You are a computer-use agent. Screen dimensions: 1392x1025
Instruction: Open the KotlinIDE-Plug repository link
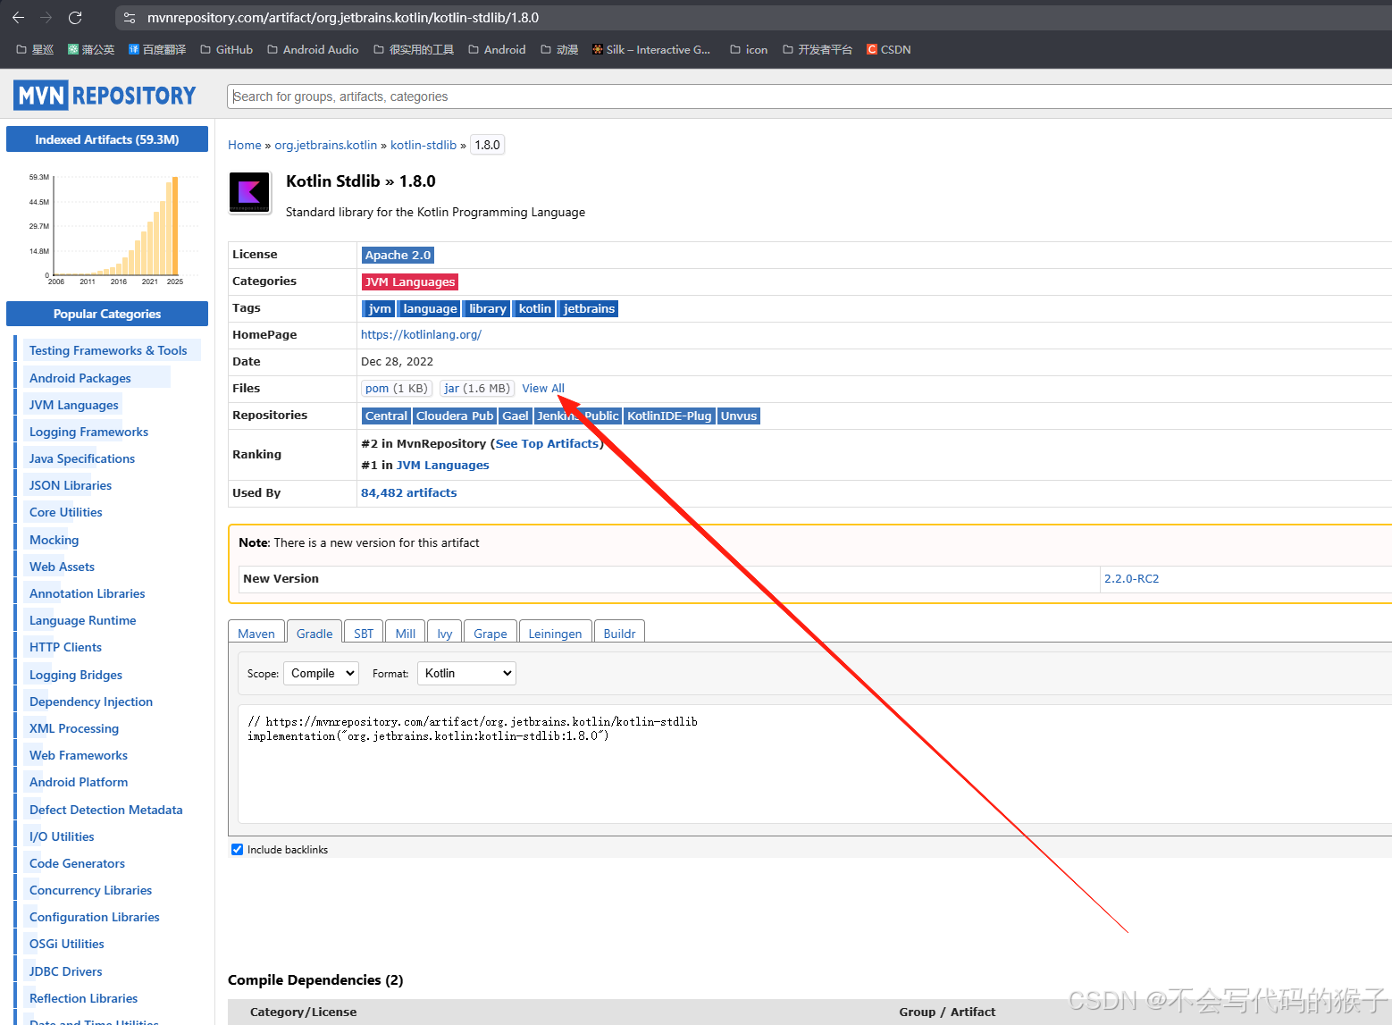[669, 416]
